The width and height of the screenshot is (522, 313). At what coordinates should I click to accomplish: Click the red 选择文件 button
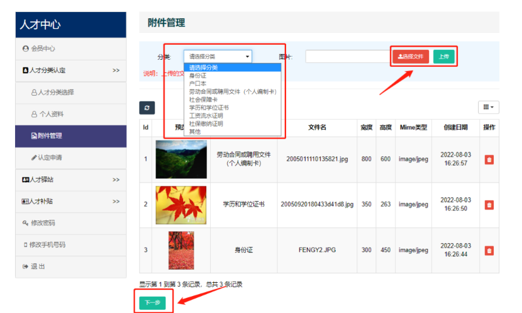coord(411,56)
